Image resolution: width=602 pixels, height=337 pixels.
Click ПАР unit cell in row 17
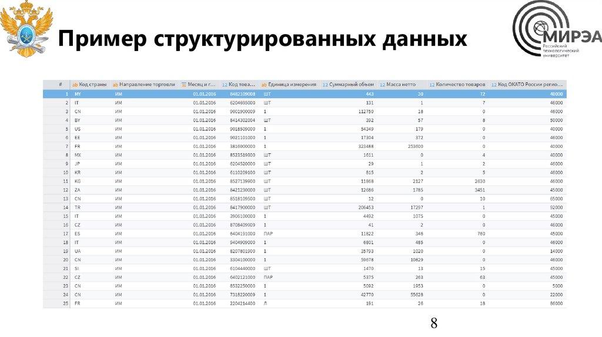tap(268, 234)
